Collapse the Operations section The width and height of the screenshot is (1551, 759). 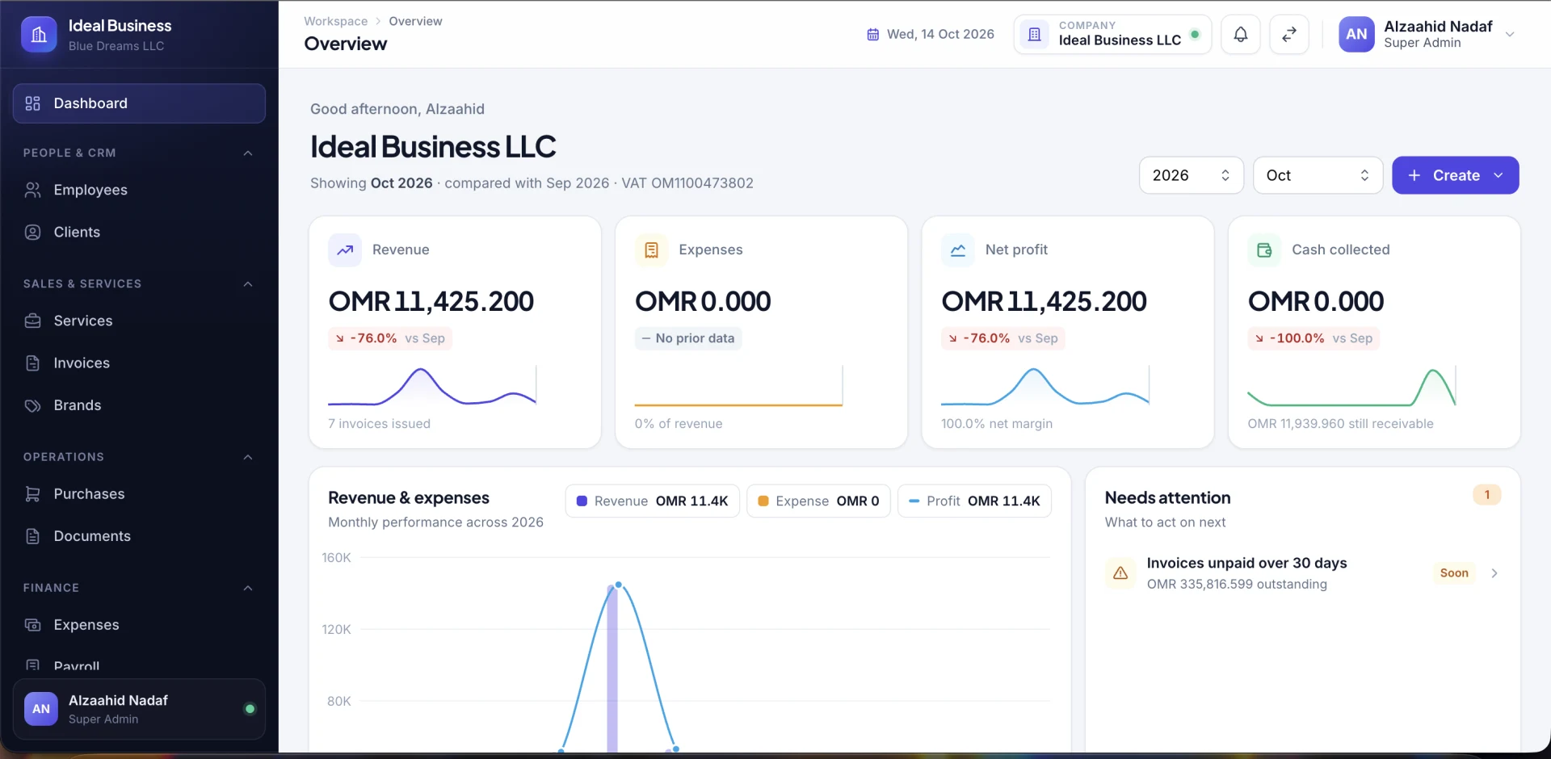(x=248, y=458)
